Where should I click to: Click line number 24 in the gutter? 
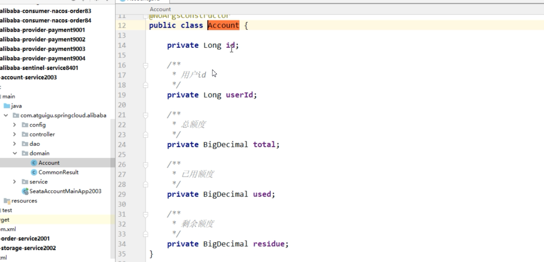point(122,145)
